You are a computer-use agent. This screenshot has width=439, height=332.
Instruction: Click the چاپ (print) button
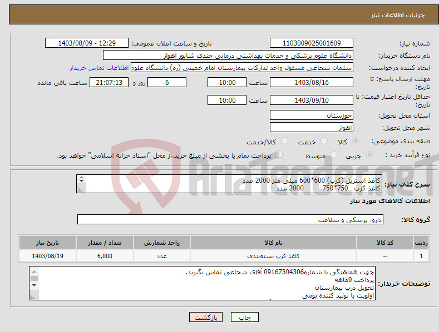tap(244, 317)
